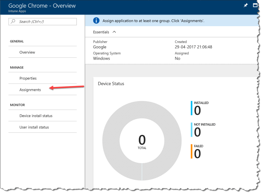Image resolution: width=263 pixels, height=194 pixels.
Task: Click the orange FAILED color bar
Action: tap(192, 152)
